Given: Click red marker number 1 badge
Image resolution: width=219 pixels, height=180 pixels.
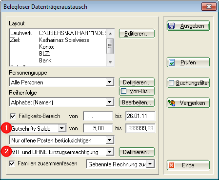Looking at the screenshot, I should pos(6,128).
